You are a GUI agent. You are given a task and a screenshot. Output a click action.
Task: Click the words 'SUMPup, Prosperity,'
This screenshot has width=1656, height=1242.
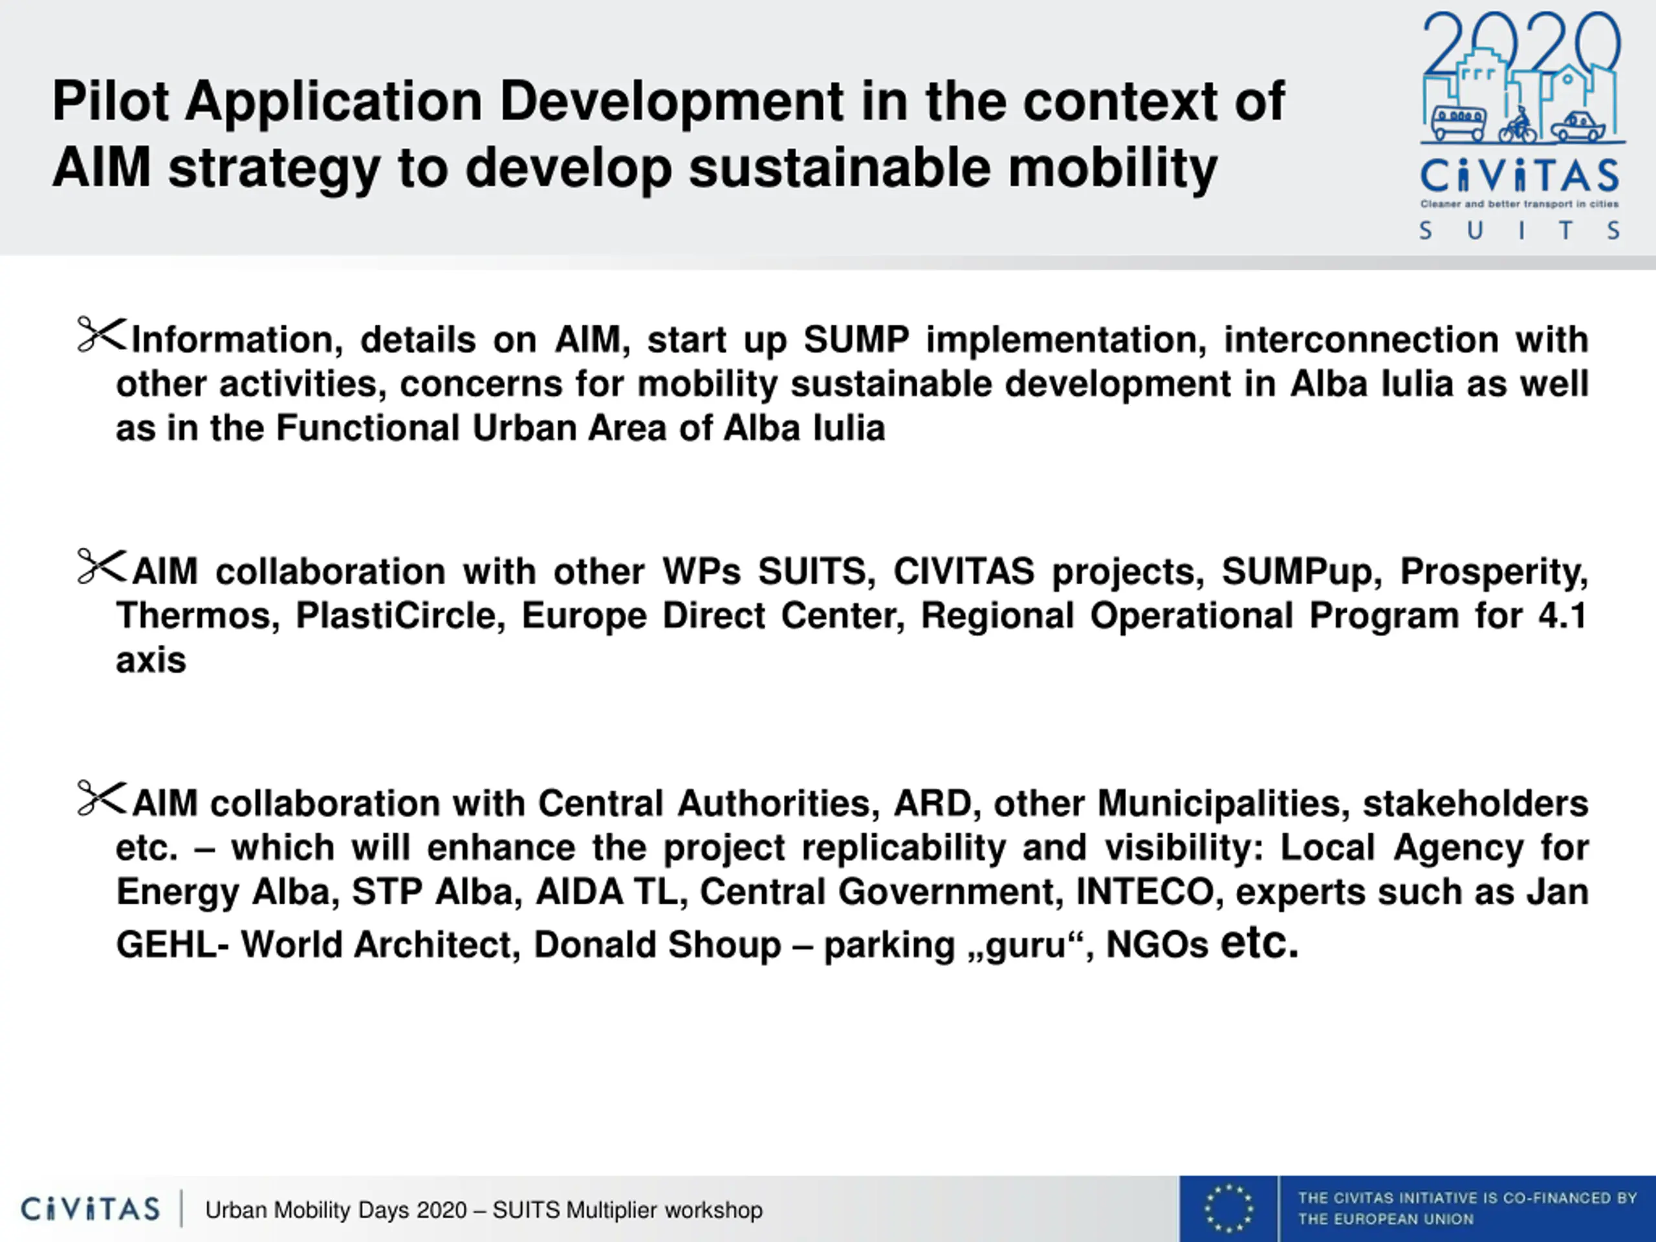pyautogui.click(x=1405, y=572)
